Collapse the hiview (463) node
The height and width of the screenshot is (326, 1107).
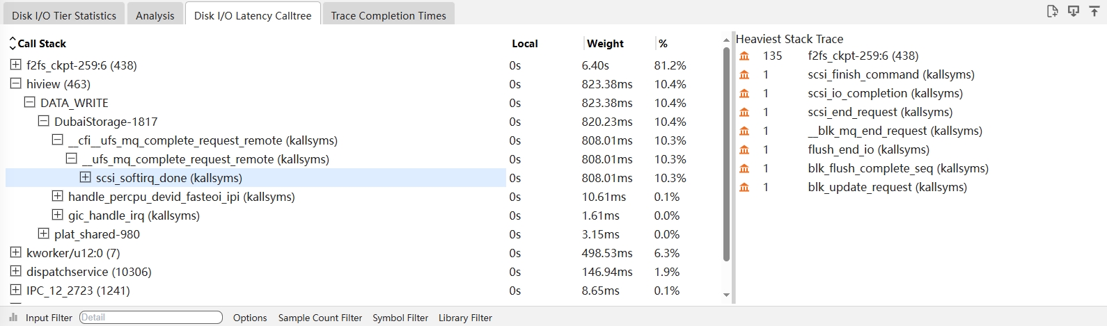[16, 83]
